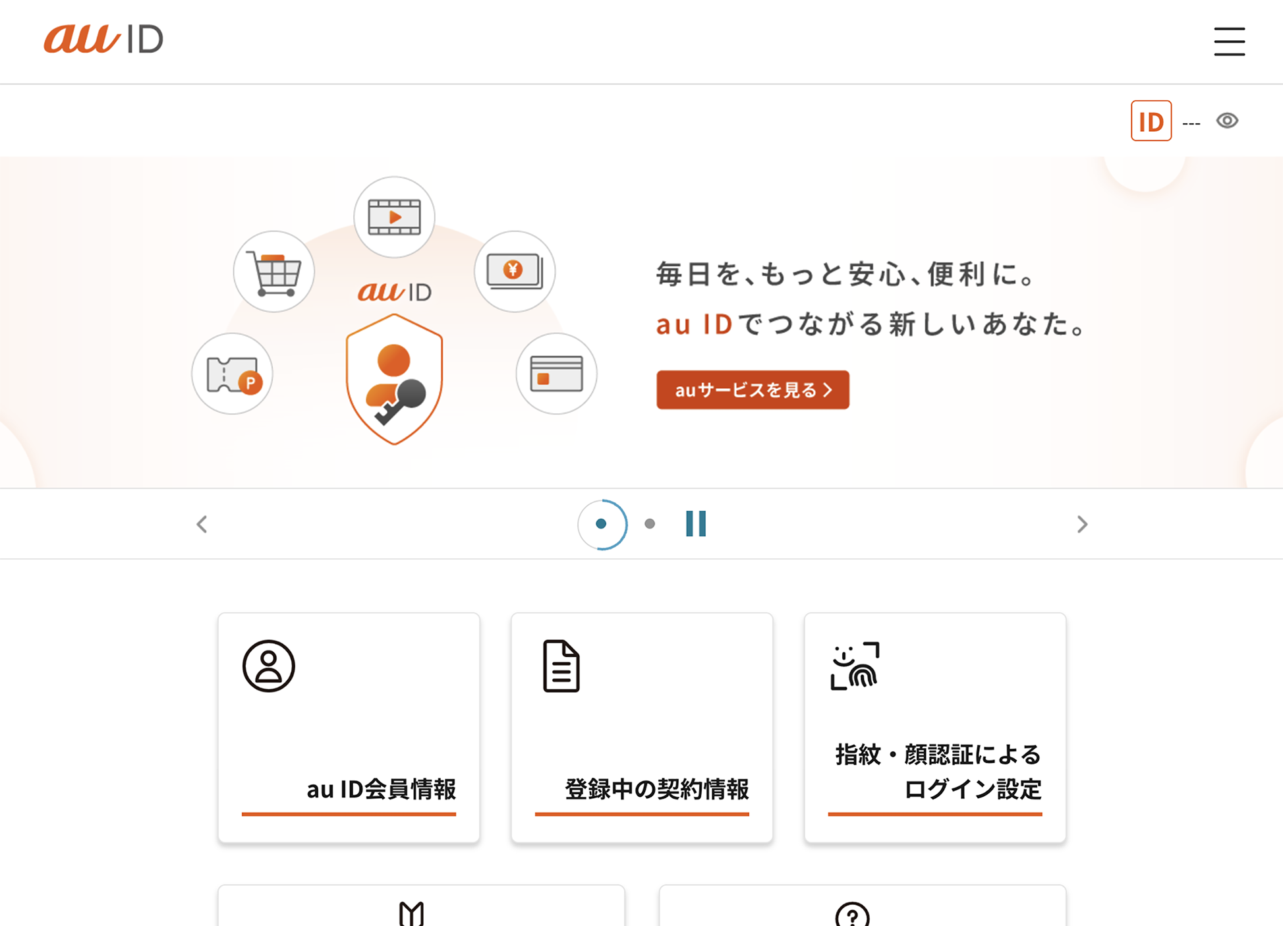Click the fingerprint and face authentication icon
Image resolution: width=1283 pixels, height=926 pixels.
pos(855,666)
